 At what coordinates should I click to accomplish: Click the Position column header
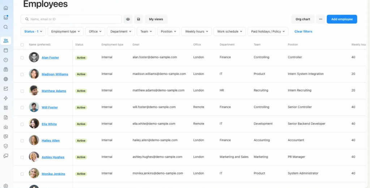click(x=293, y=44)
